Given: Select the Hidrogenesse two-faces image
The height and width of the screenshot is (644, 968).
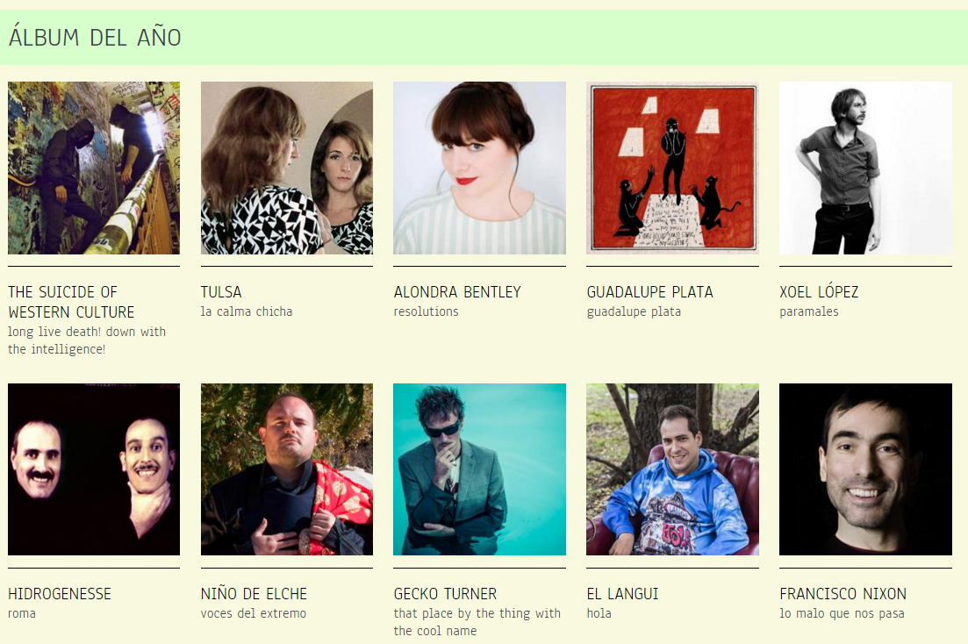Looking at the screenshot, I should [x=94, y=469].
